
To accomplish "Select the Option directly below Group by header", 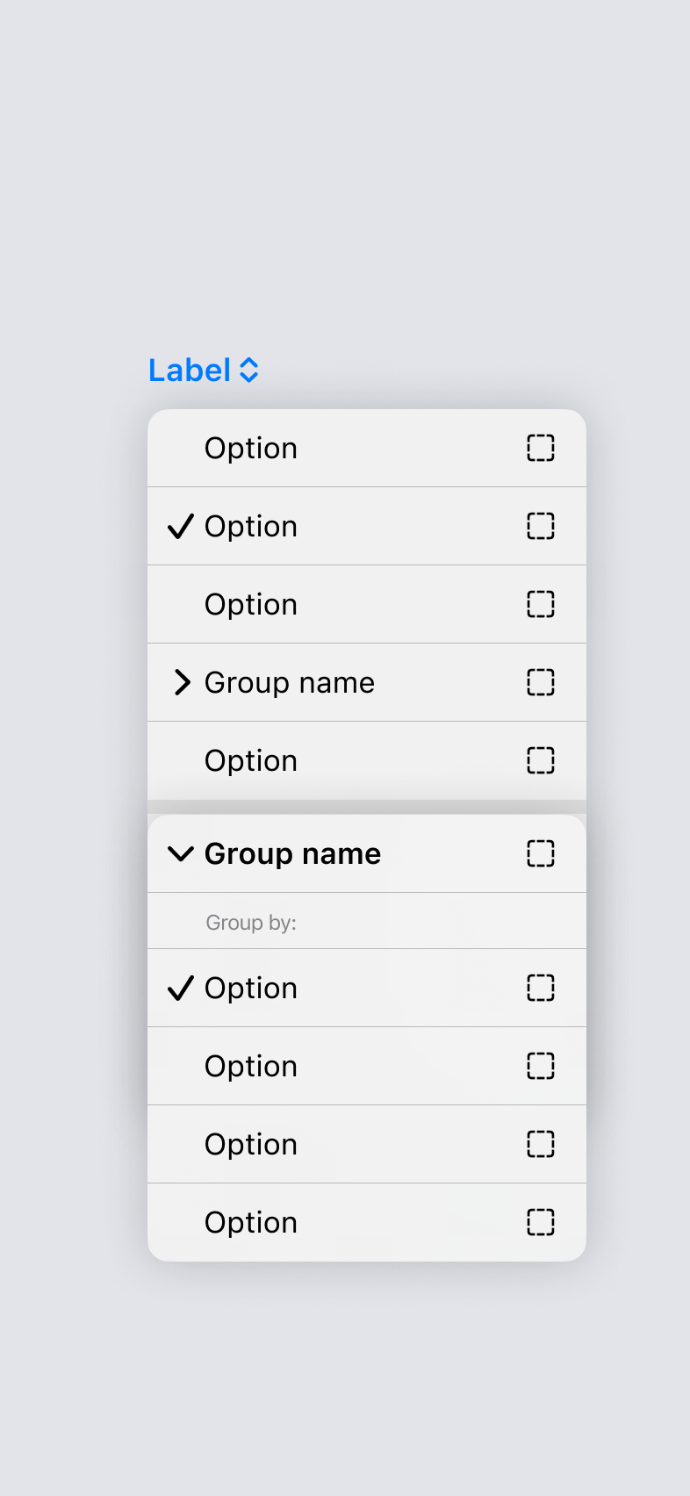I will pyautogui.click(x=250, y=988).
